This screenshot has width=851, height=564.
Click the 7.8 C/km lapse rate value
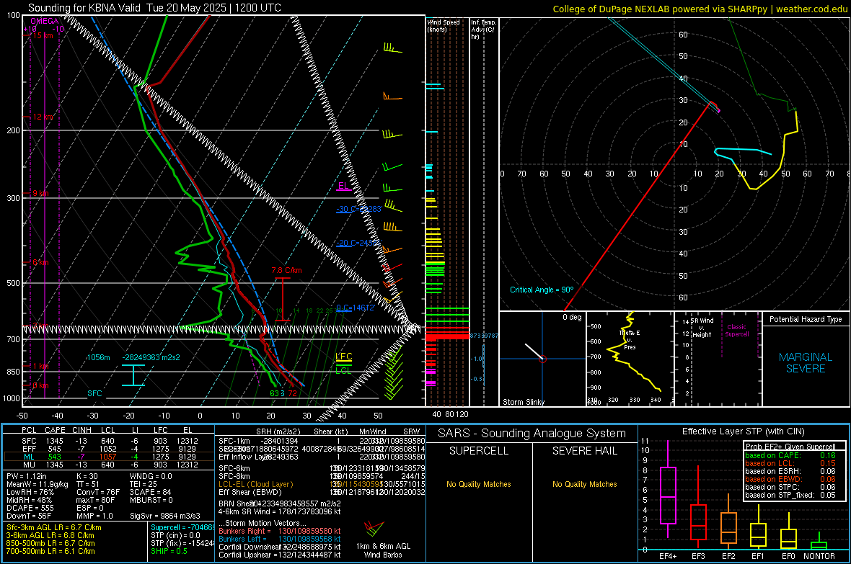pos(286,270)
